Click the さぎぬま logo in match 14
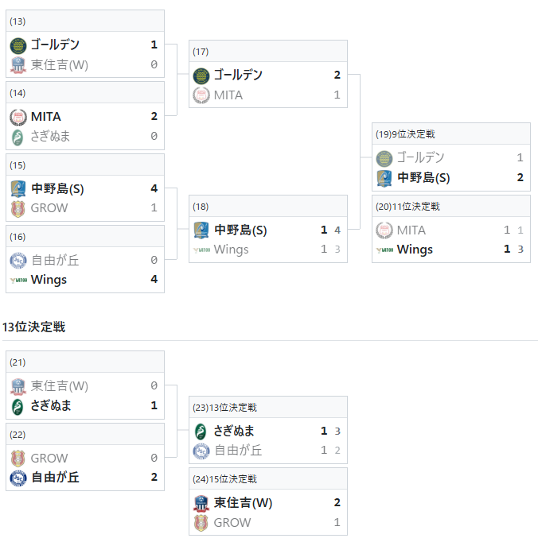 [18, 137]
